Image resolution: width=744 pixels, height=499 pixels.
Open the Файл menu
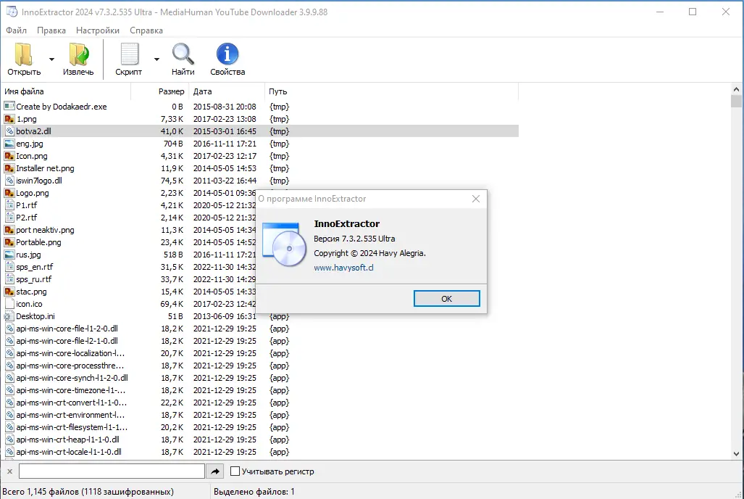pyautogui.click(x=16, y=30)
